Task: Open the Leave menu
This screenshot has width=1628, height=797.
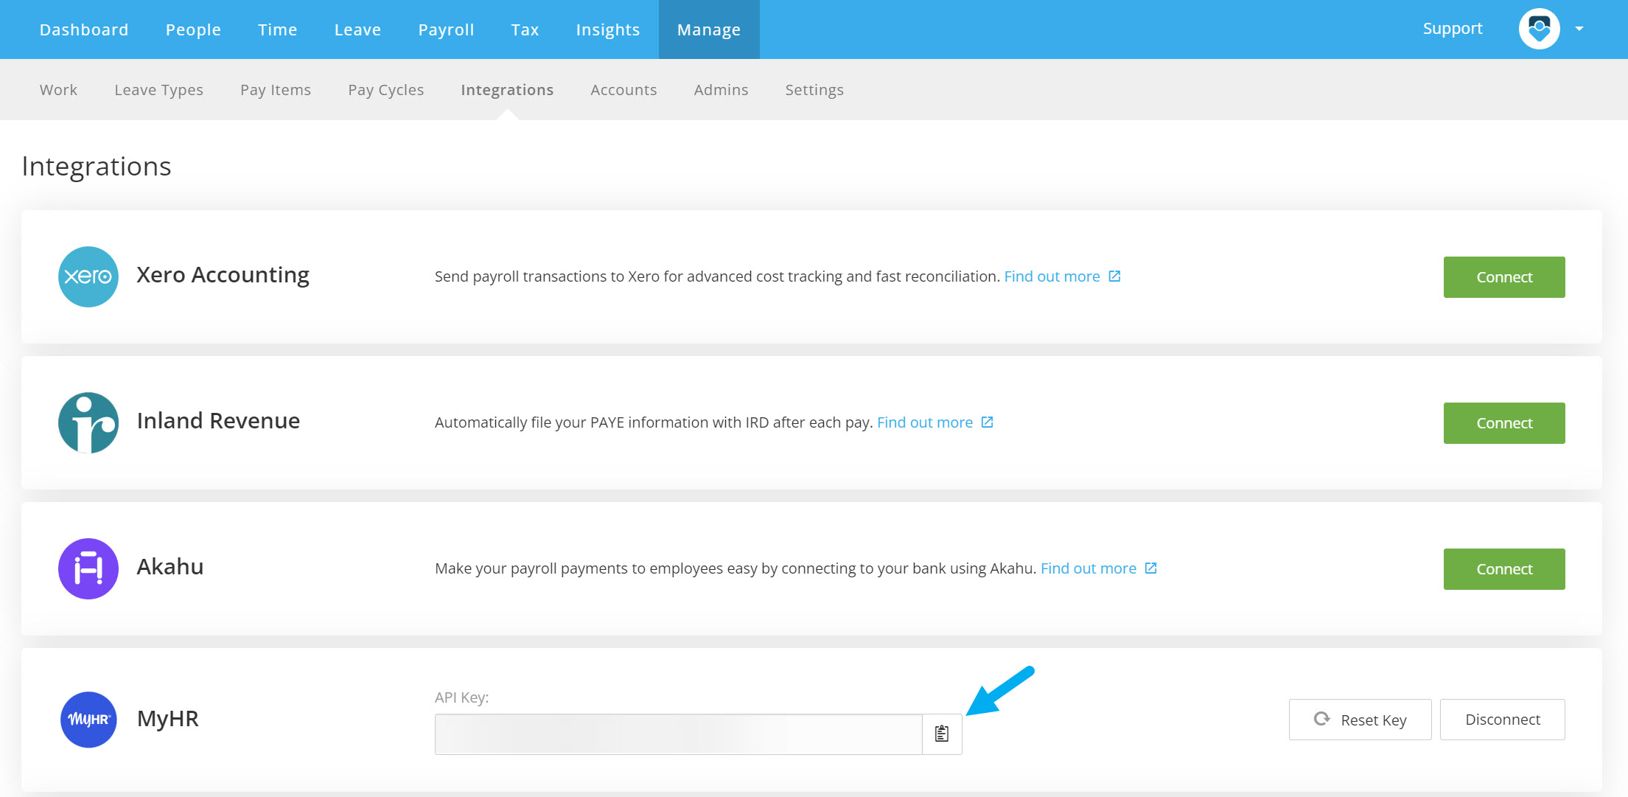Action: point(357,29)
